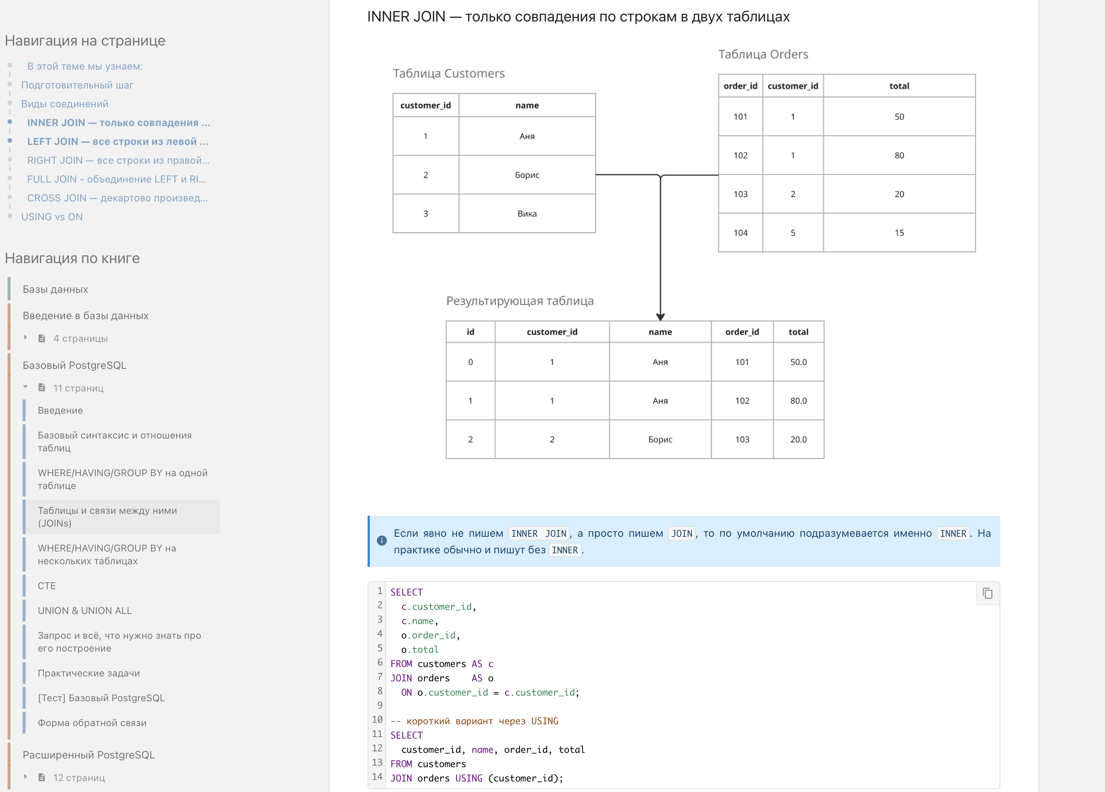Open UNION & UNION ALL chapter

coord(85,610)
